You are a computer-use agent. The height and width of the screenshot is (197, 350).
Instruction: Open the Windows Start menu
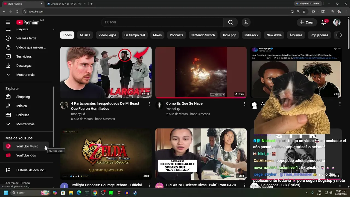click(6, 193)
